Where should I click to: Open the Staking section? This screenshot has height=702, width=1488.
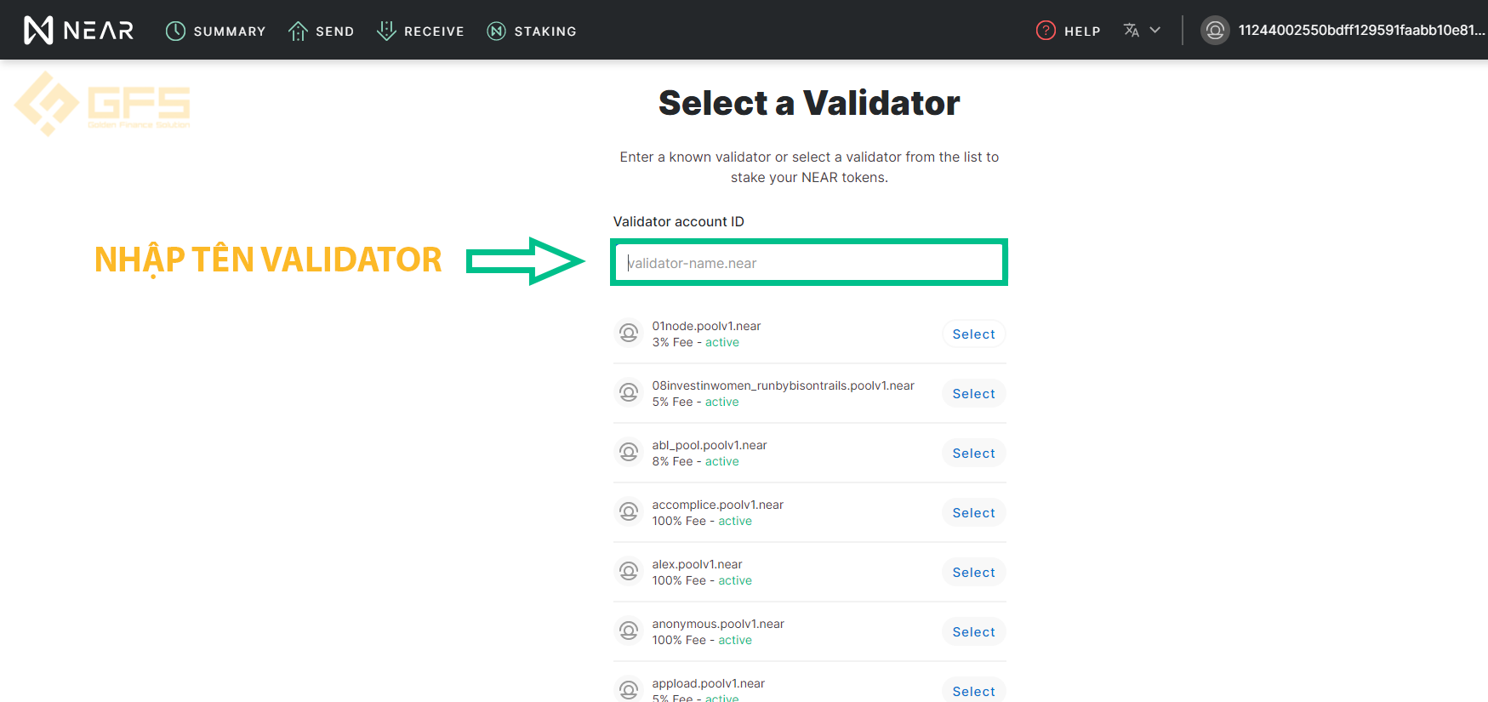click(x=532, y=31)
